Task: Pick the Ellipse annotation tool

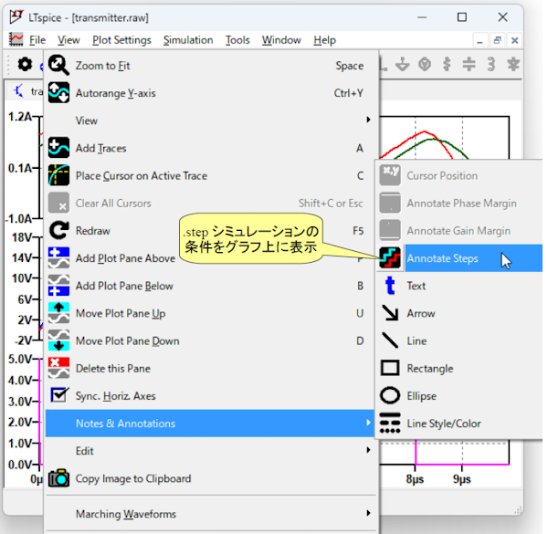Action: [390, 396]
